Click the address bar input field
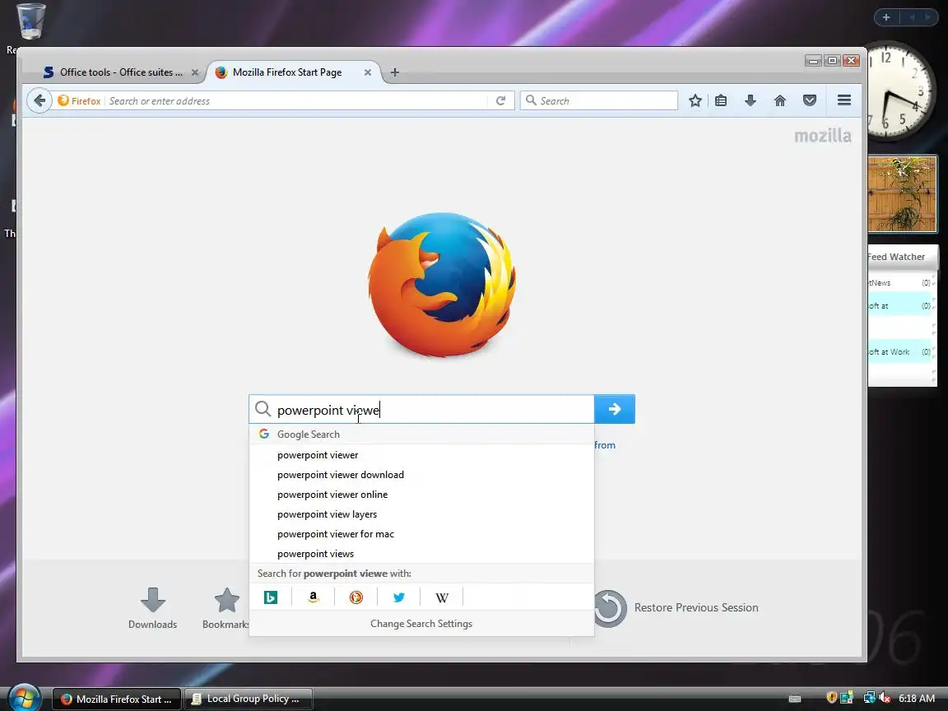948x711 pixels. 297,101
